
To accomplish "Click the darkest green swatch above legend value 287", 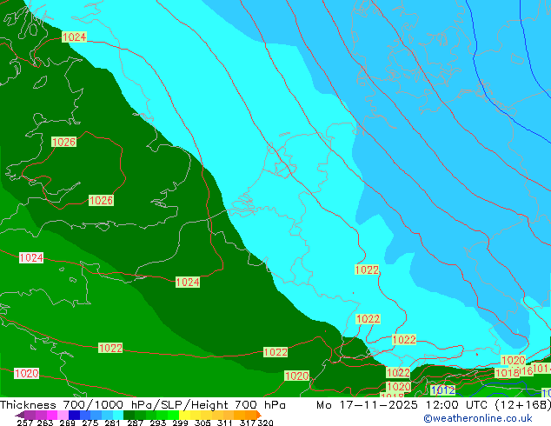I will coord(129,415).
